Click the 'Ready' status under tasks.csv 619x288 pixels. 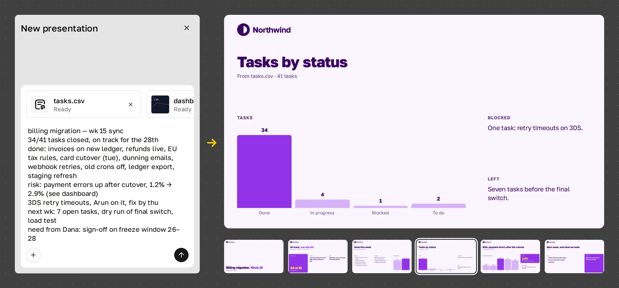tap(62, 109)
